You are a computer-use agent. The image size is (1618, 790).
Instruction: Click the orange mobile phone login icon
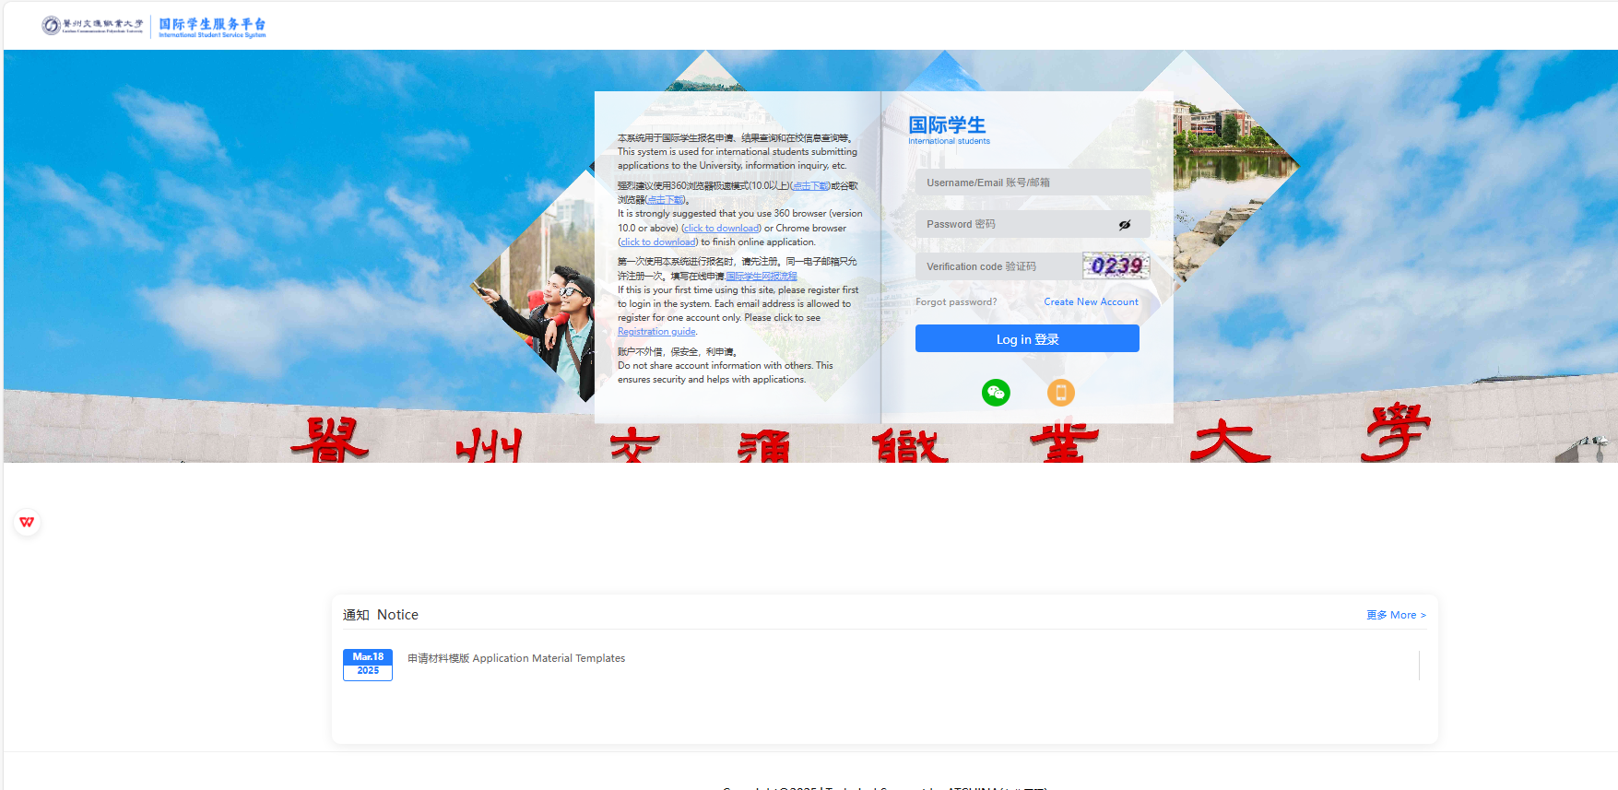click(x=1060, y=393)
